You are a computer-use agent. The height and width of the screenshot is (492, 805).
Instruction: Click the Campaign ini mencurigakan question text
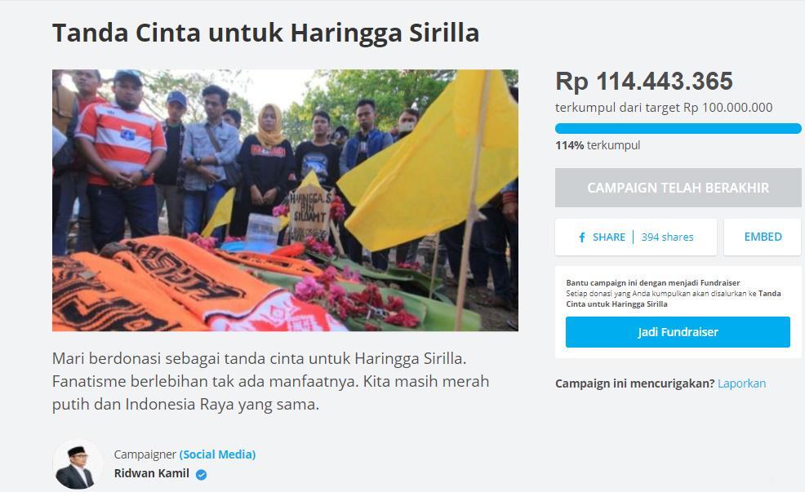click(x=634, y=383)
